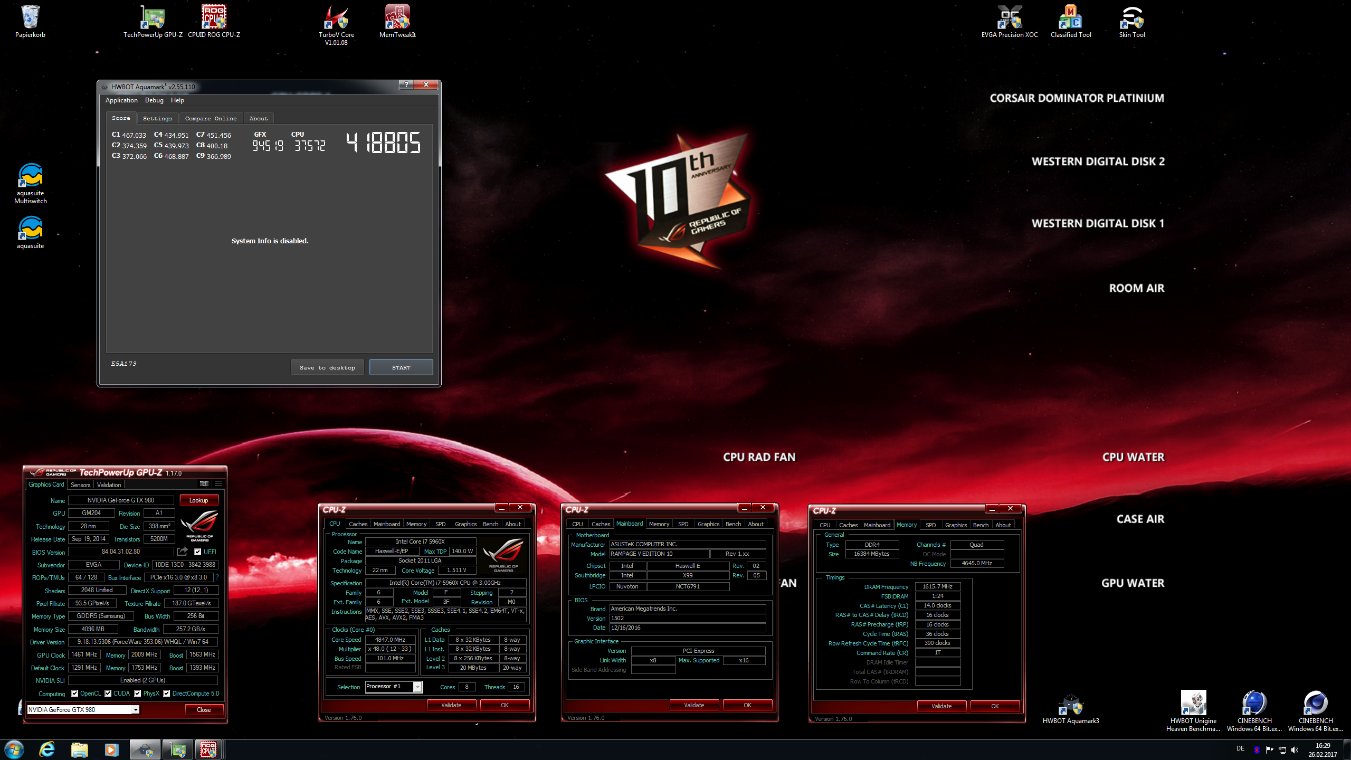This screenshot has width=1351, height=760.
Task: Click GPU-Z screenshot camera icon
Action: pyautogui.click(x=204, y=483)
